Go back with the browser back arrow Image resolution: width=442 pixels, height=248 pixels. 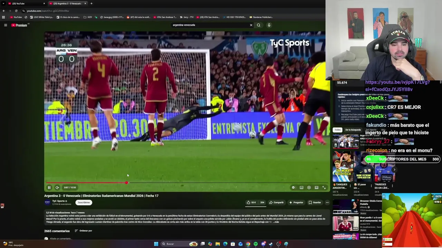tap(3, 11)
